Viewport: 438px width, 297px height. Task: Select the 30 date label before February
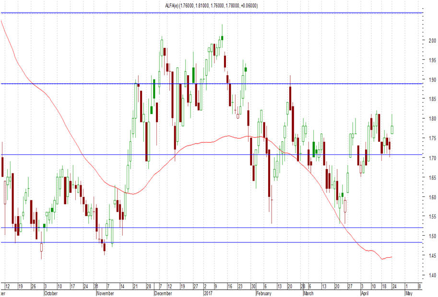tap(253, 286)
